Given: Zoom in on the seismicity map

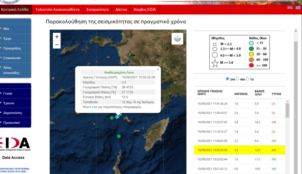Looking at the screenshot, I should click(x=57, y=37).
